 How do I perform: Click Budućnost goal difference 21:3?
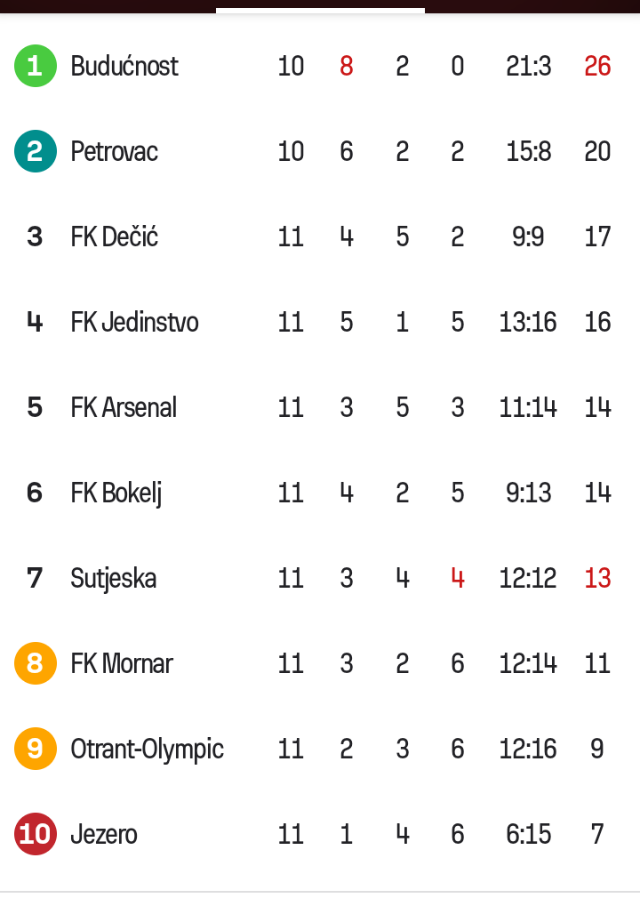pos(528,66)
